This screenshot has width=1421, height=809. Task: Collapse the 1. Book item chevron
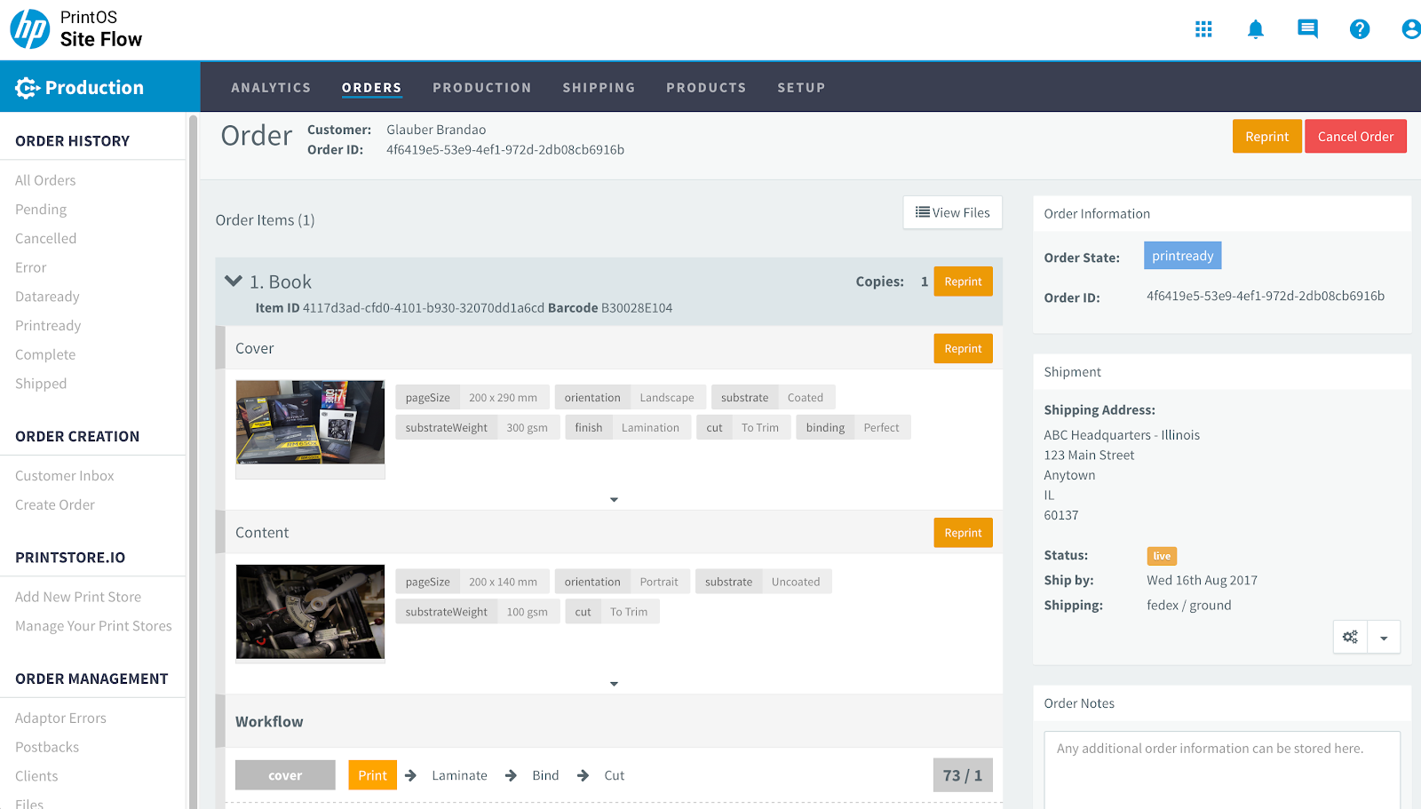pyautogui.click(x=234, y=282)
